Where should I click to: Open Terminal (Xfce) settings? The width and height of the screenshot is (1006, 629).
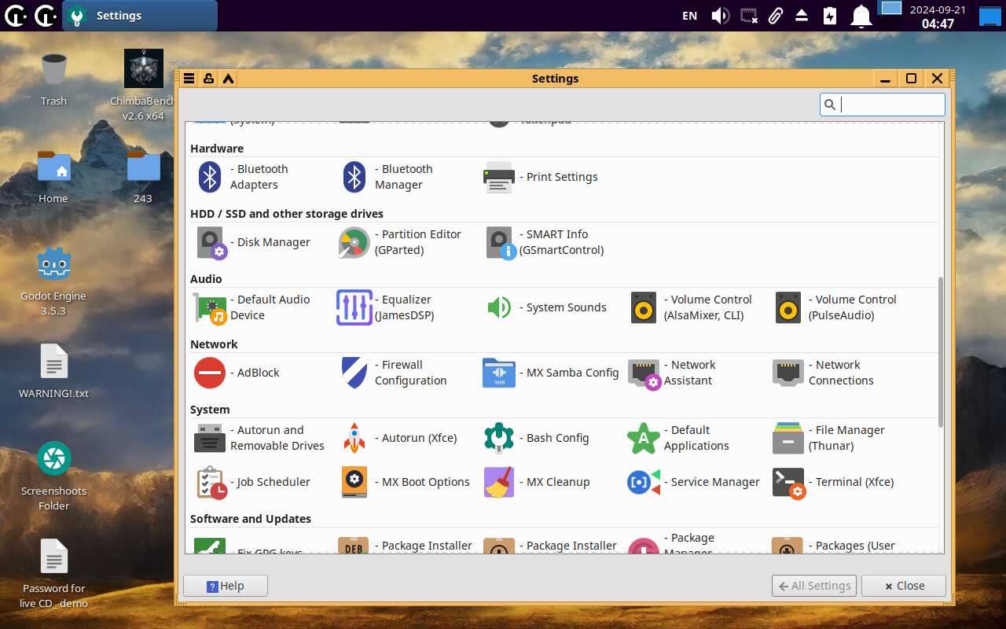[788, 482]
